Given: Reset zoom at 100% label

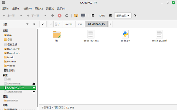Looking at the screenshot, I should (x=102, y=16).
